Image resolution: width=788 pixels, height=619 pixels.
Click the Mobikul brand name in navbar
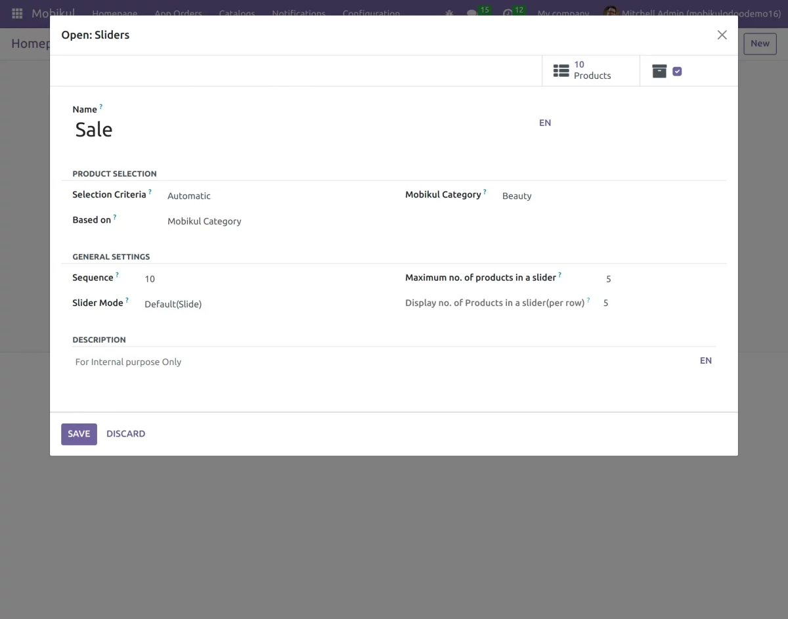pos(52,13)
